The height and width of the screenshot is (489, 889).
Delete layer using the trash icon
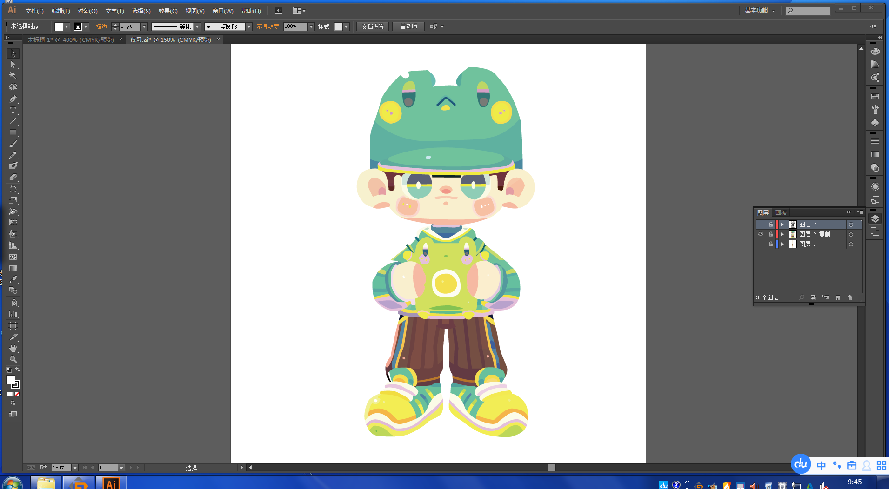point(849,298)
